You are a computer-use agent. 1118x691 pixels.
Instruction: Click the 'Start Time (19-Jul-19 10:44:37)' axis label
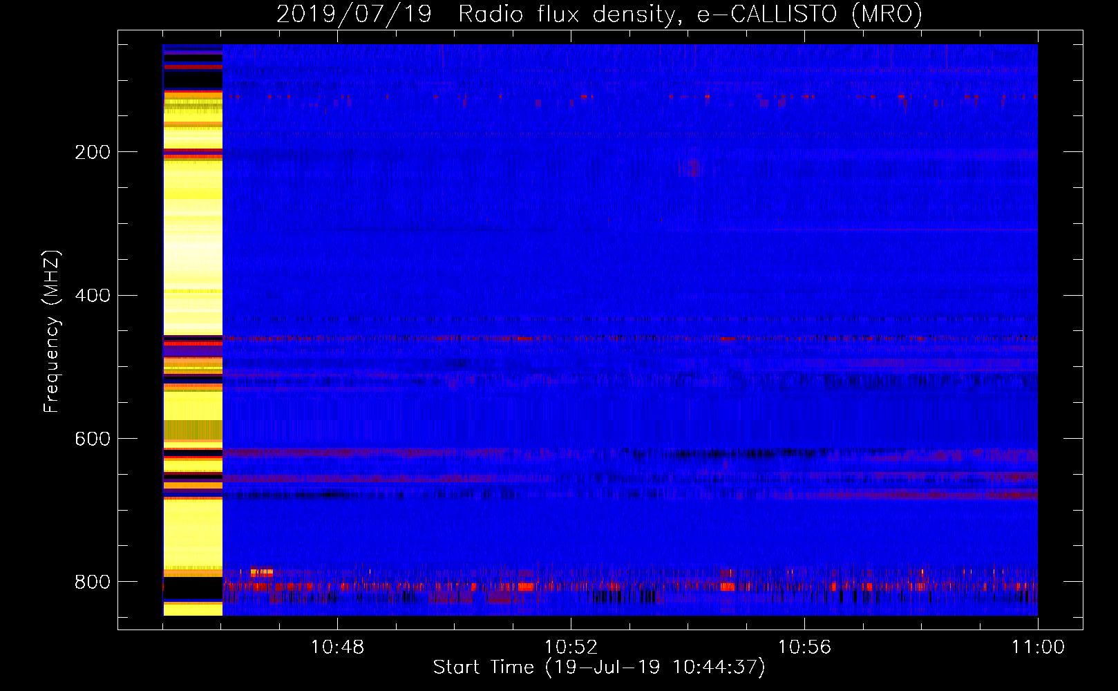click(x=599, y=668)
